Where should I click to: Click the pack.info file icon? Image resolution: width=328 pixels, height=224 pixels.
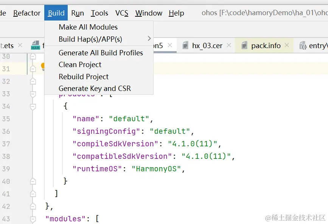coord(244,45)
